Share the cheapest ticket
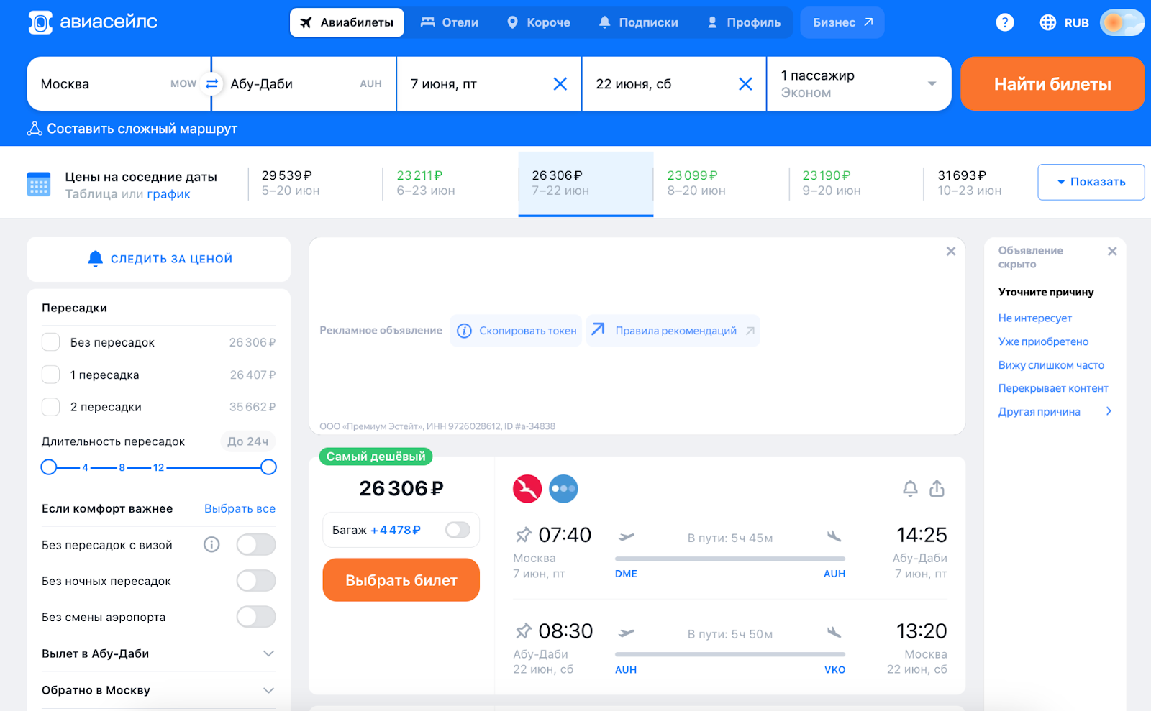 (937, 489)
